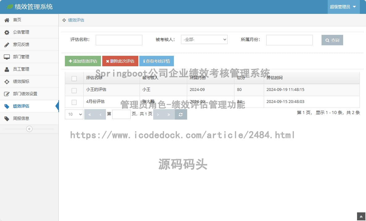
Task: Click the 添加绩效评估 button
Action: point(83,61)
